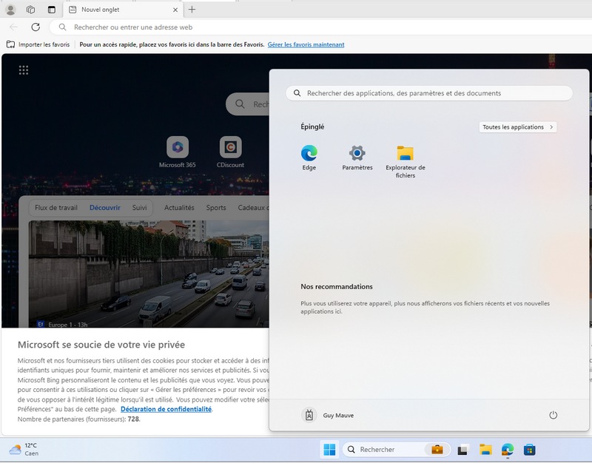Open the Edge workspaces icon
This screenshot has width=592, height=463.
(x=31, y=10)
